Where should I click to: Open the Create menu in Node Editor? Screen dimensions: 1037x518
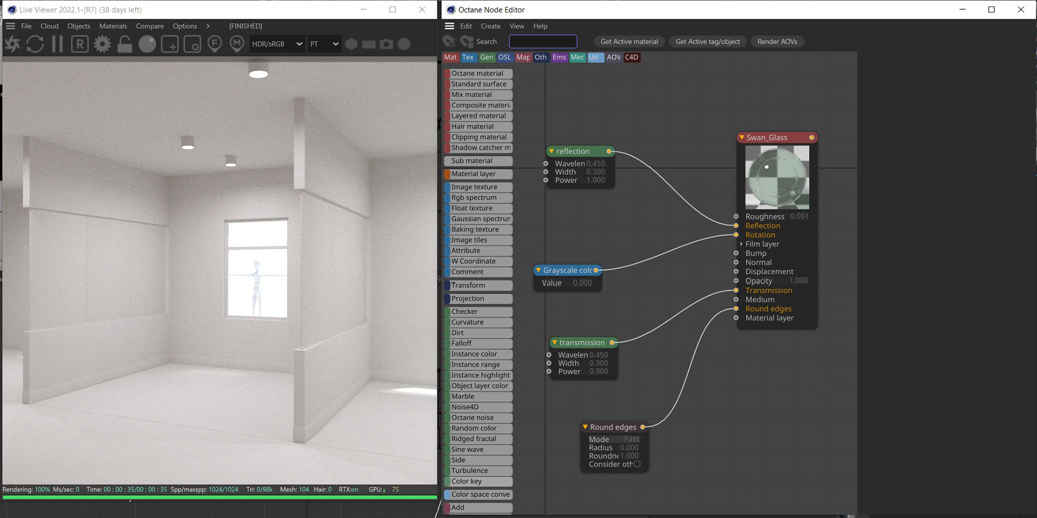tap(490, 26)
